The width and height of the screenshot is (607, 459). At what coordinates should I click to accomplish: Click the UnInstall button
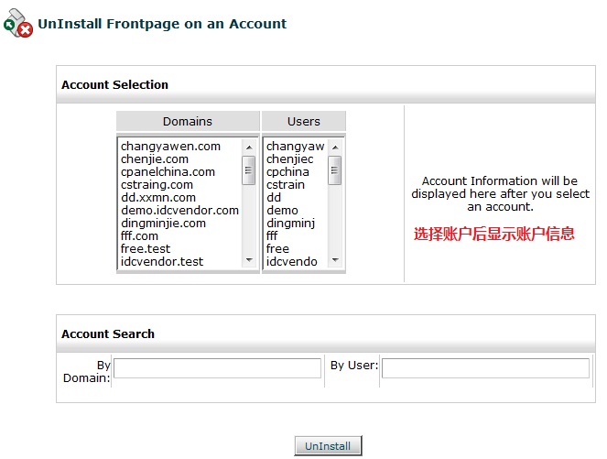[x=328, y=446]
